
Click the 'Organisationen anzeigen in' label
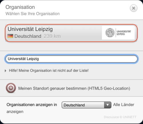(32, 105)
